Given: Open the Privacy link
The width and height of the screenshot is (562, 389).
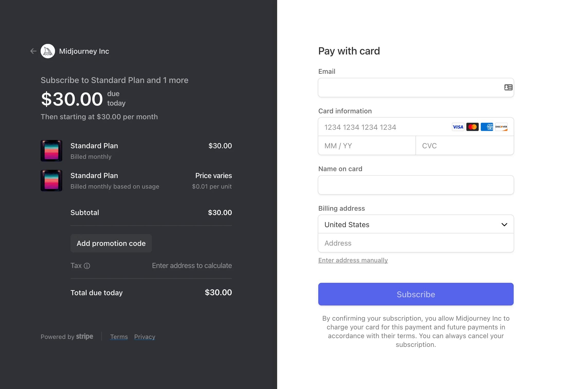Looking at the screenshot, I should (x=144, y=337).
